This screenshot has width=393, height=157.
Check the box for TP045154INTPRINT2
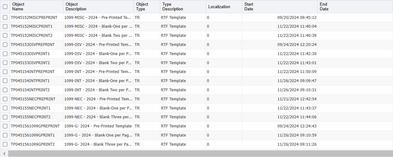[x=5, y=90]
